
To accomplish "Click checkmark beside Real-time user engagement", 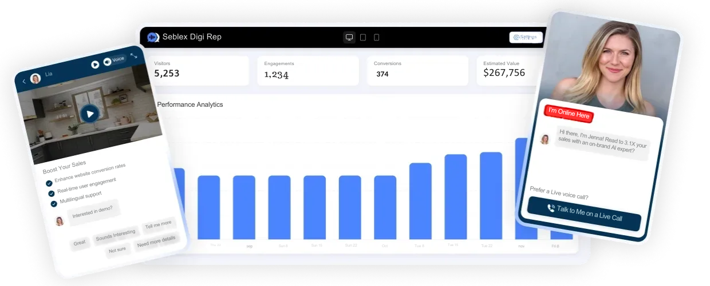I will coord(51,194).
